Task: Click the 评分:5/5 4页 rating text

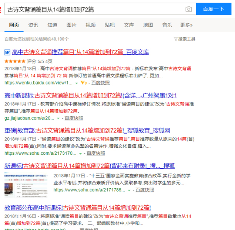Action: pyautogui.click(x=40, y=61)
